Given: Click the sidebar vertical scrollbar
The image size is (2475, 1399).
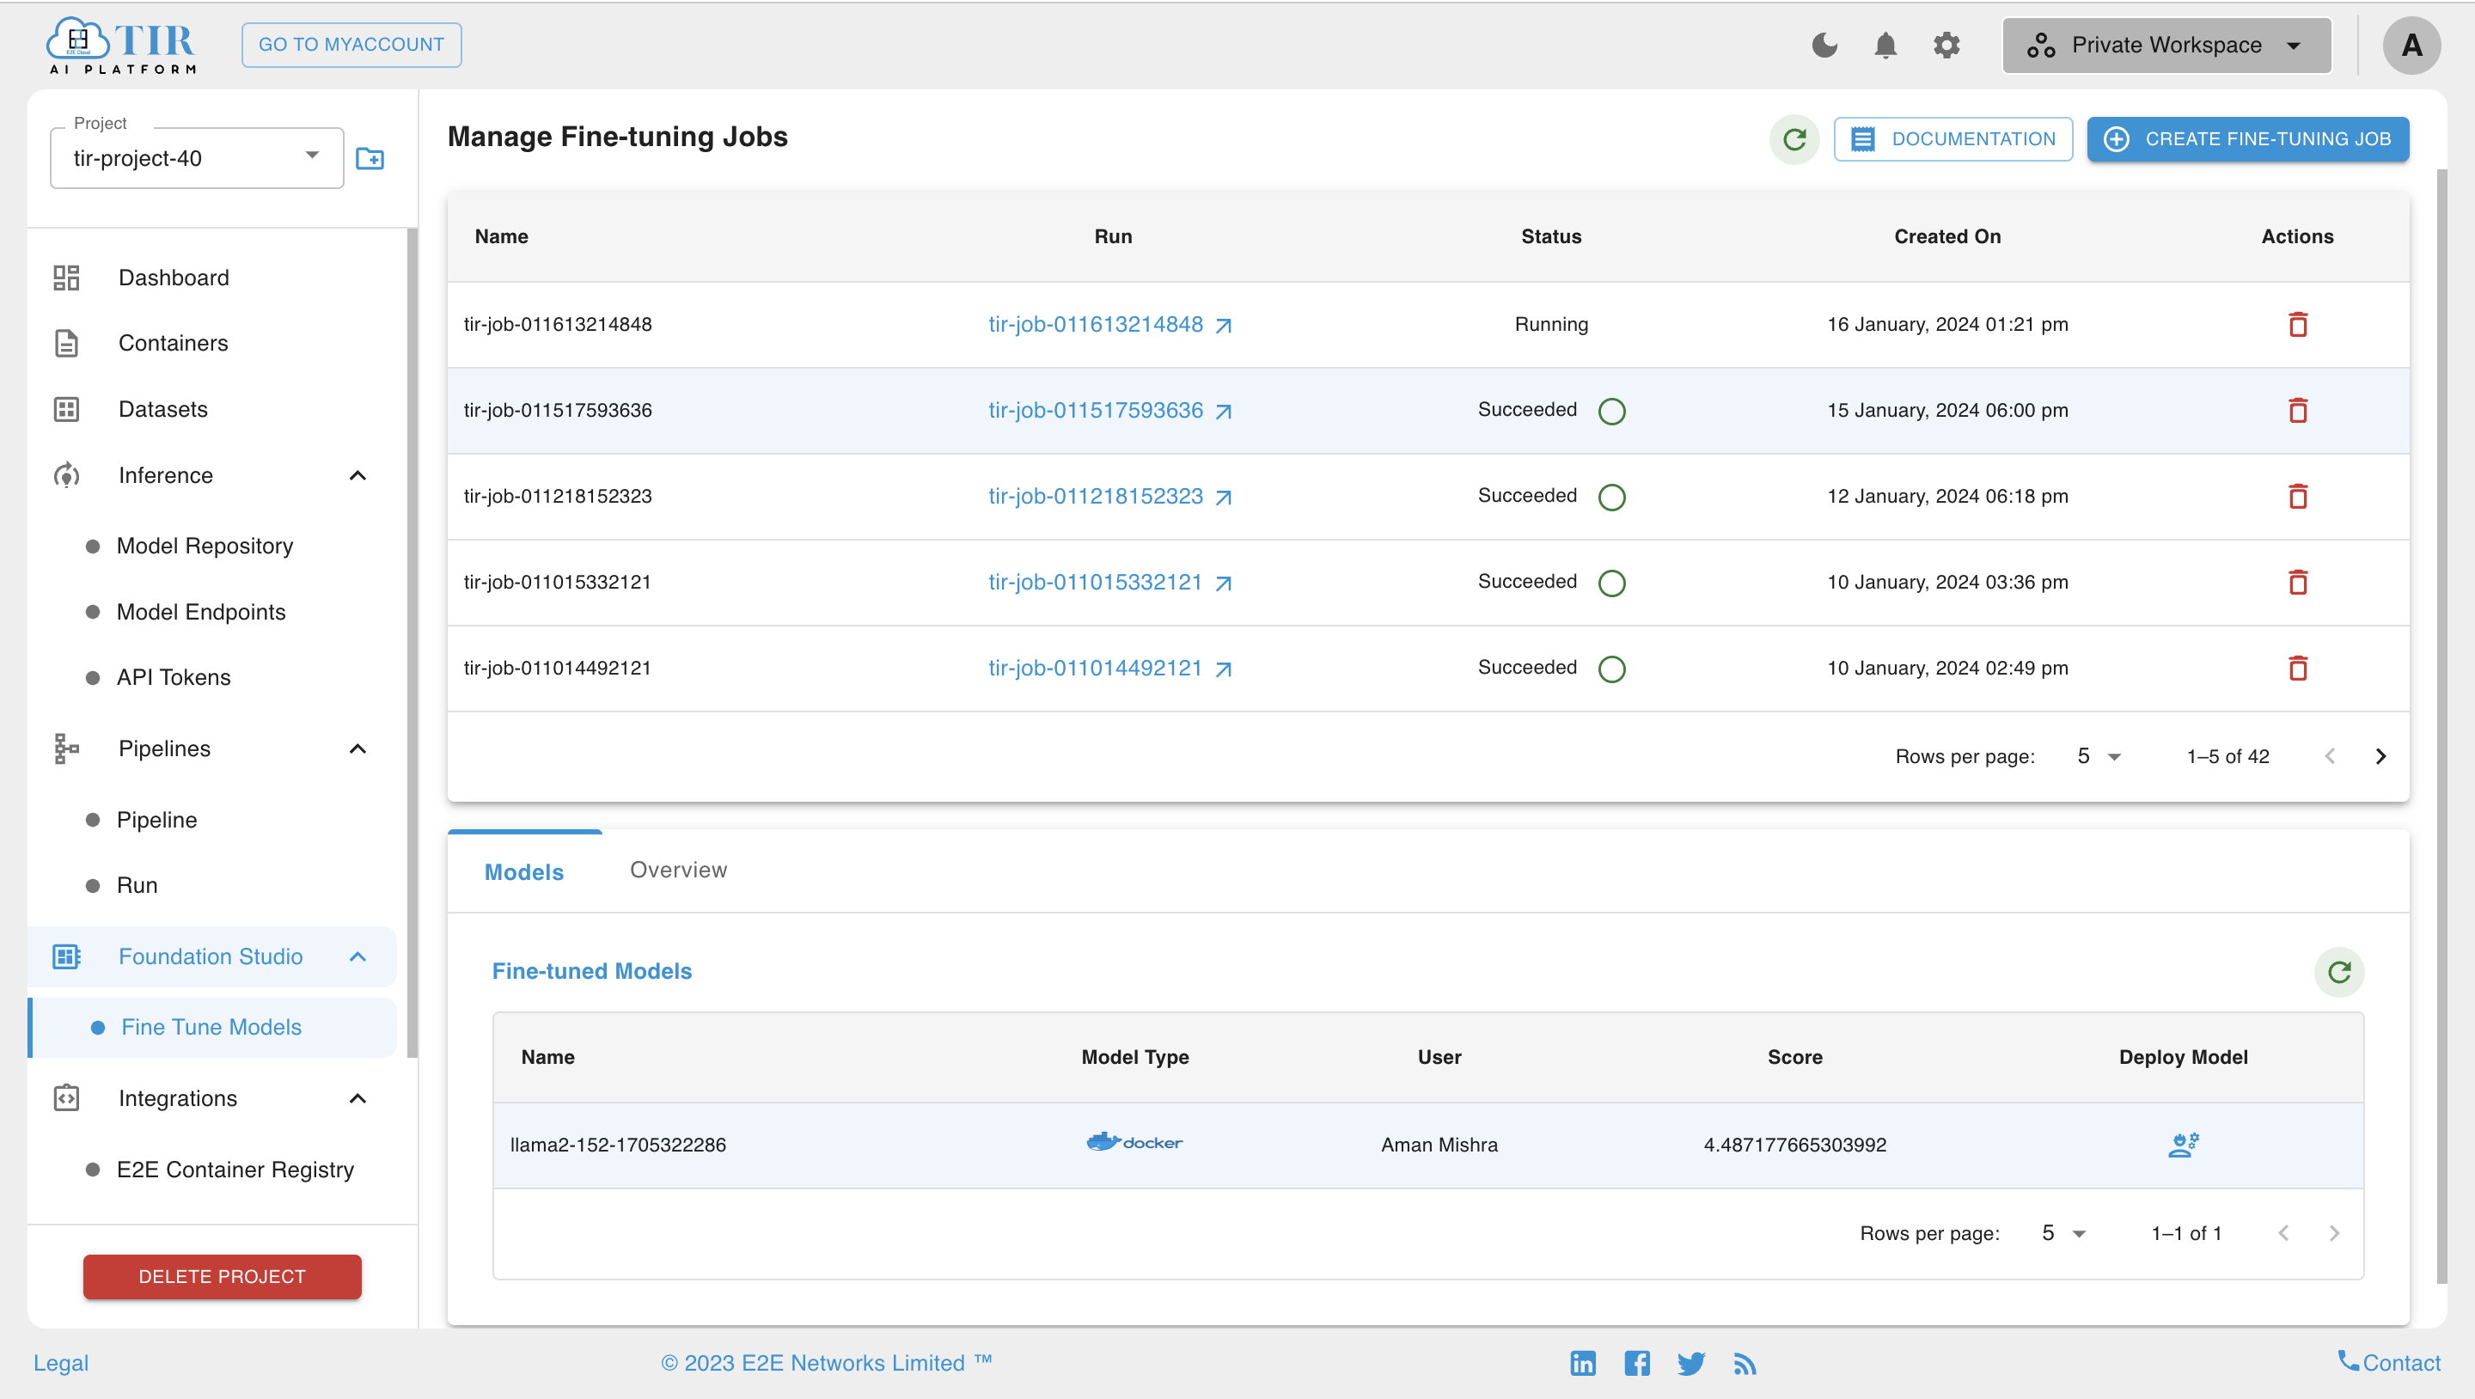Looking at the screenshot, I should tap(412, 642).
